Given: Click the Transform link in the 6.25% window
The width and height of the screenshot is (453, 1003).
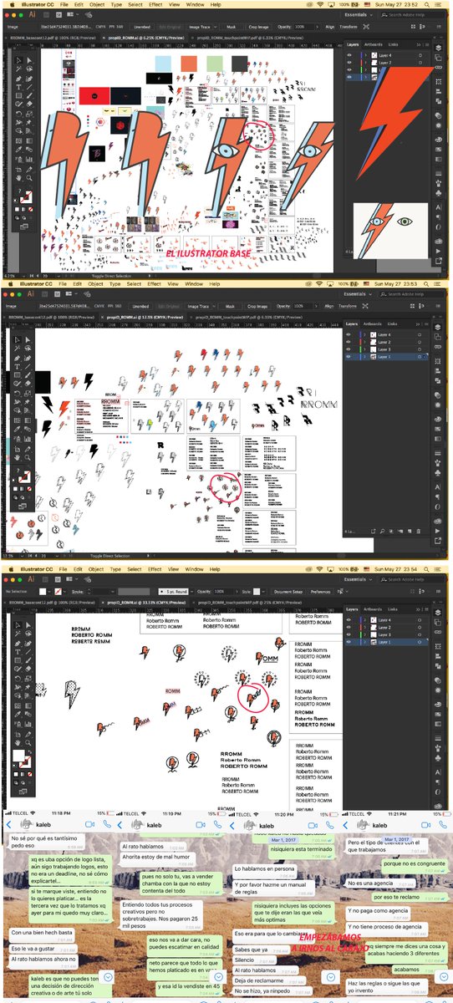Looking at the screenshot, I should pos(348,26).
